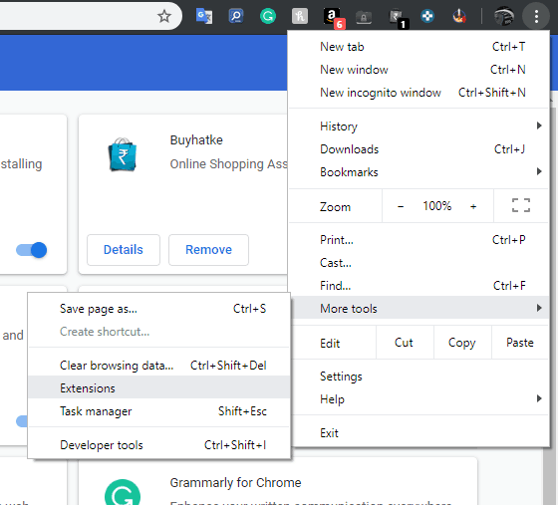
Task: Click the Buyhatke shopping bag icon
Action: (122, 154)
